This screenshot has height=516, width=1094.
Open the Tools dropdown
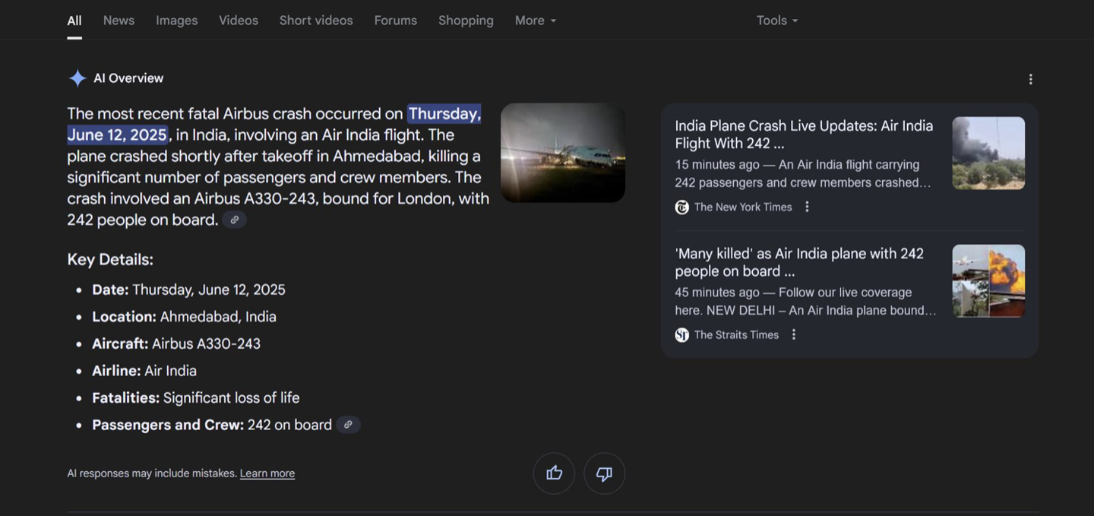point(777,21)
